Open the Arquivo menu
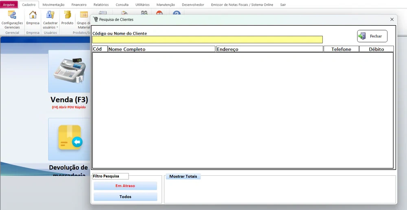The image size is (407, 210). (9, 4)
